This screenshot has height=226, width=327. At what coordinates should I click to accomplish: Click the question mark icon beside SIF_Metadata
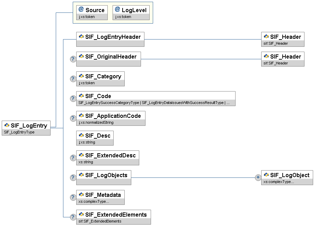pyautogui.click(x=73, y=197)
